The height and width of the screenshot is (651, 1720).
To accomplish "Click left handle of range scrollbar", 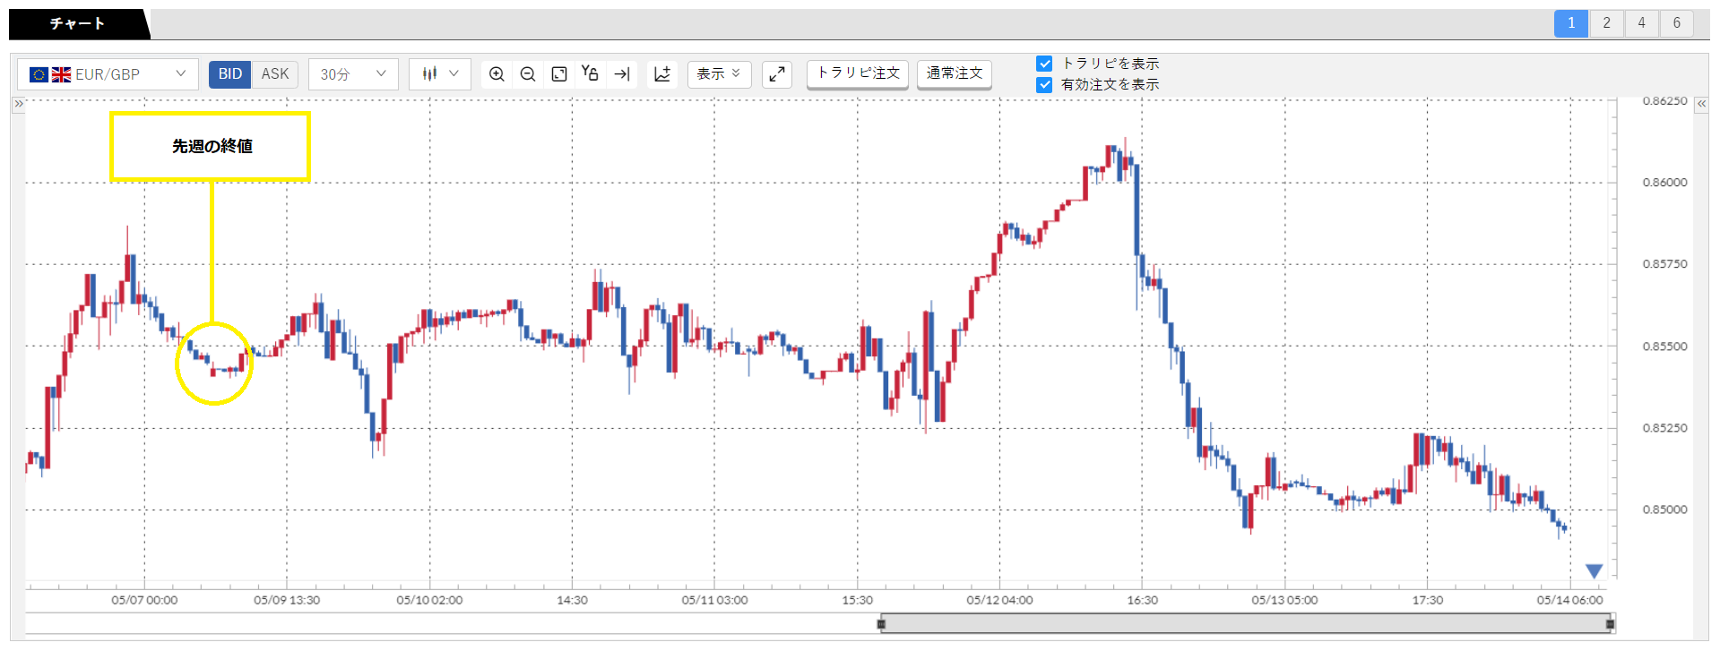I will [x=881, y=624].
